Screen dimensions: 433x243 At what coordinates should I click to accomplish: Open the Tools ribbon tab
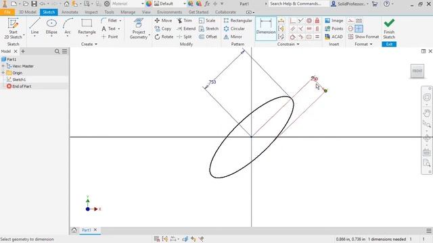[109, 12]
